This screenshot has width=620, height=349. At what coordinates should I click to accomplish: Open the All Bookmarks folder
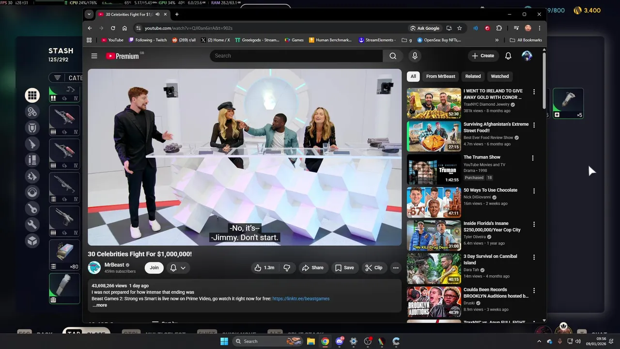pos(526,40)
